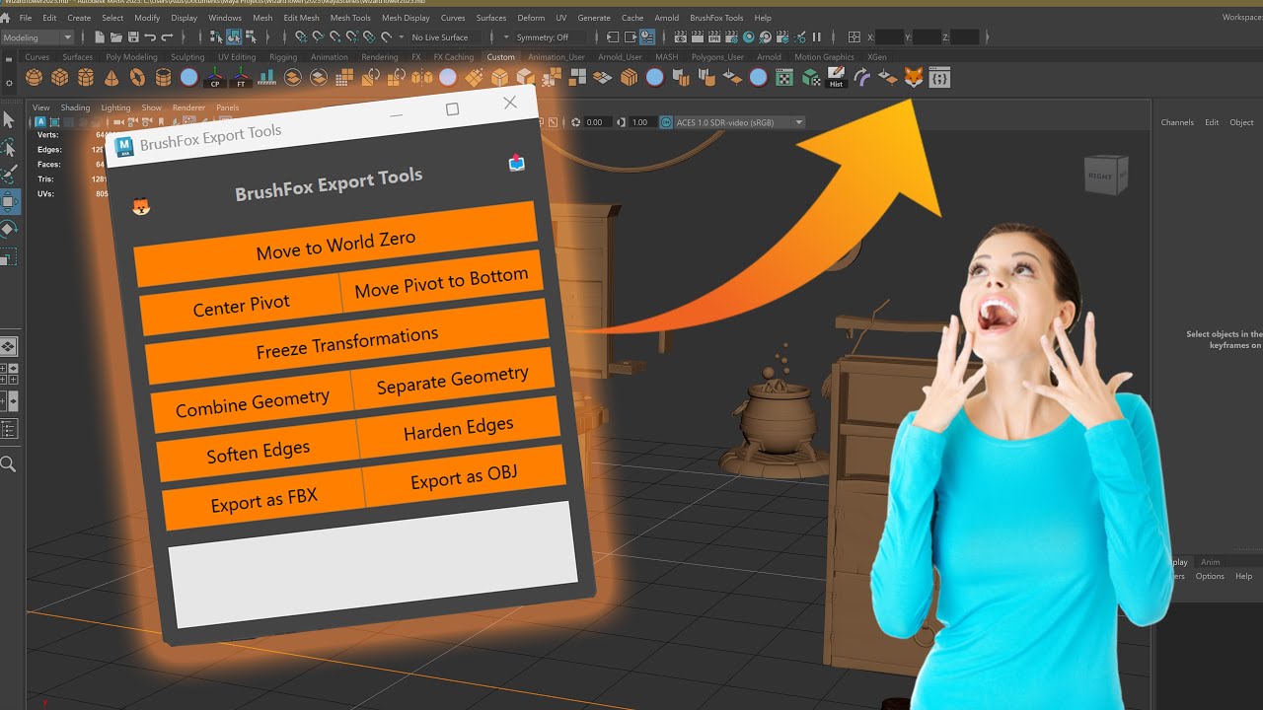Click the Harden Edges button

pyautogui.click(x=459, y=429)
